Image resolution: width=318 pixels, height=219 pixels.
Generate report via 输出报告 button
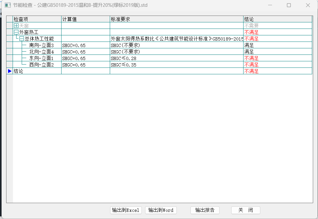click(x=205, y=210)
